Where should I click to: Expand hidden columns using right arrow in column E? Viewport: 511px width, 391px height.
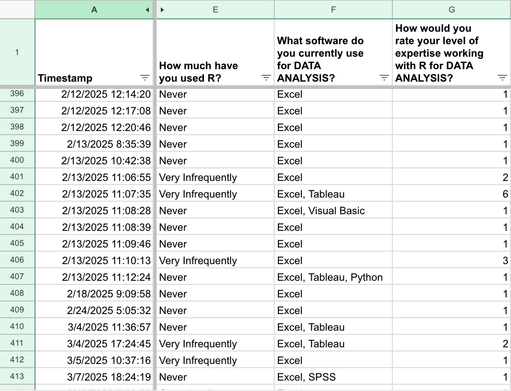[x=162, y=10]
